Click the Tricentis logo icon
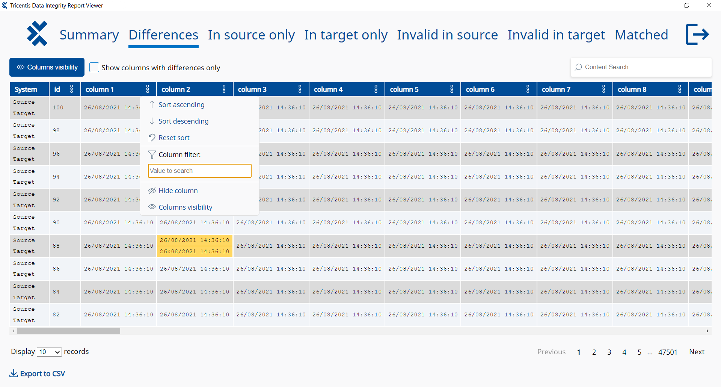 click(37, 33)
